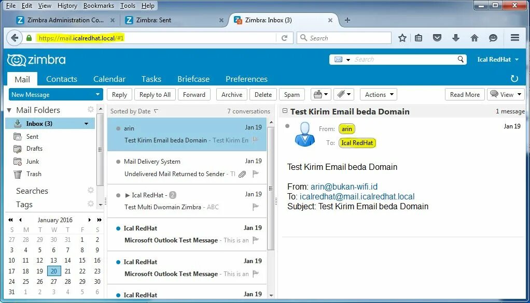Viewport: 530px width, 303px height.
Task: Click the Mail Folders settings gear
Action: pos(90,110)
